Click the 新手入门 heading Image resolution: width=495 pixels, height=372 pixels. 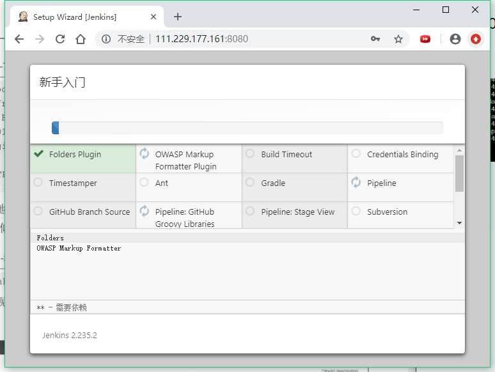pyautogui.click(x=62, y=82)
